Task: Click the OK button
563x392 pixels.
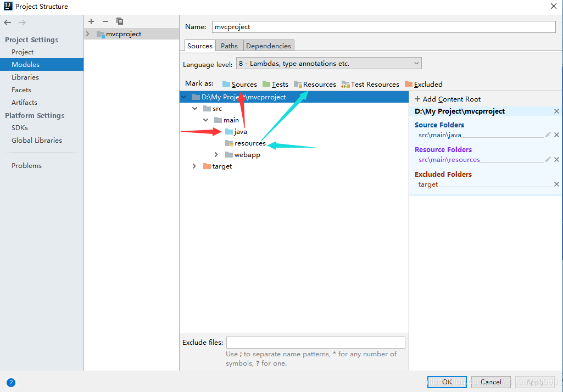Action: [x=447, y=382]
